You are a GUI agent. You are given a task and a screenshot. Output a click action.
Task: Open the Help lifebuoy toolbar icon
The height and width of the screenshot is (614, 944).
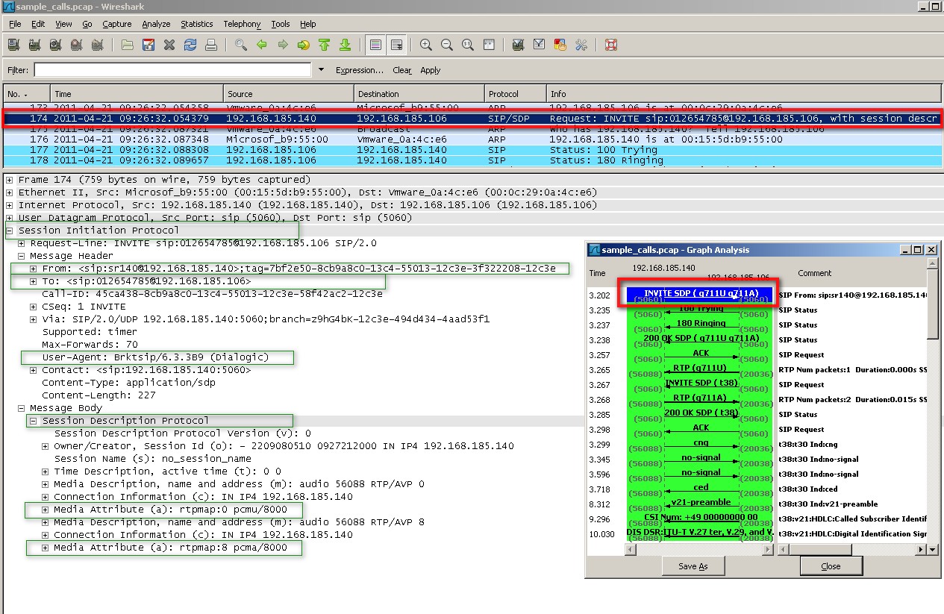pos(611,46)
